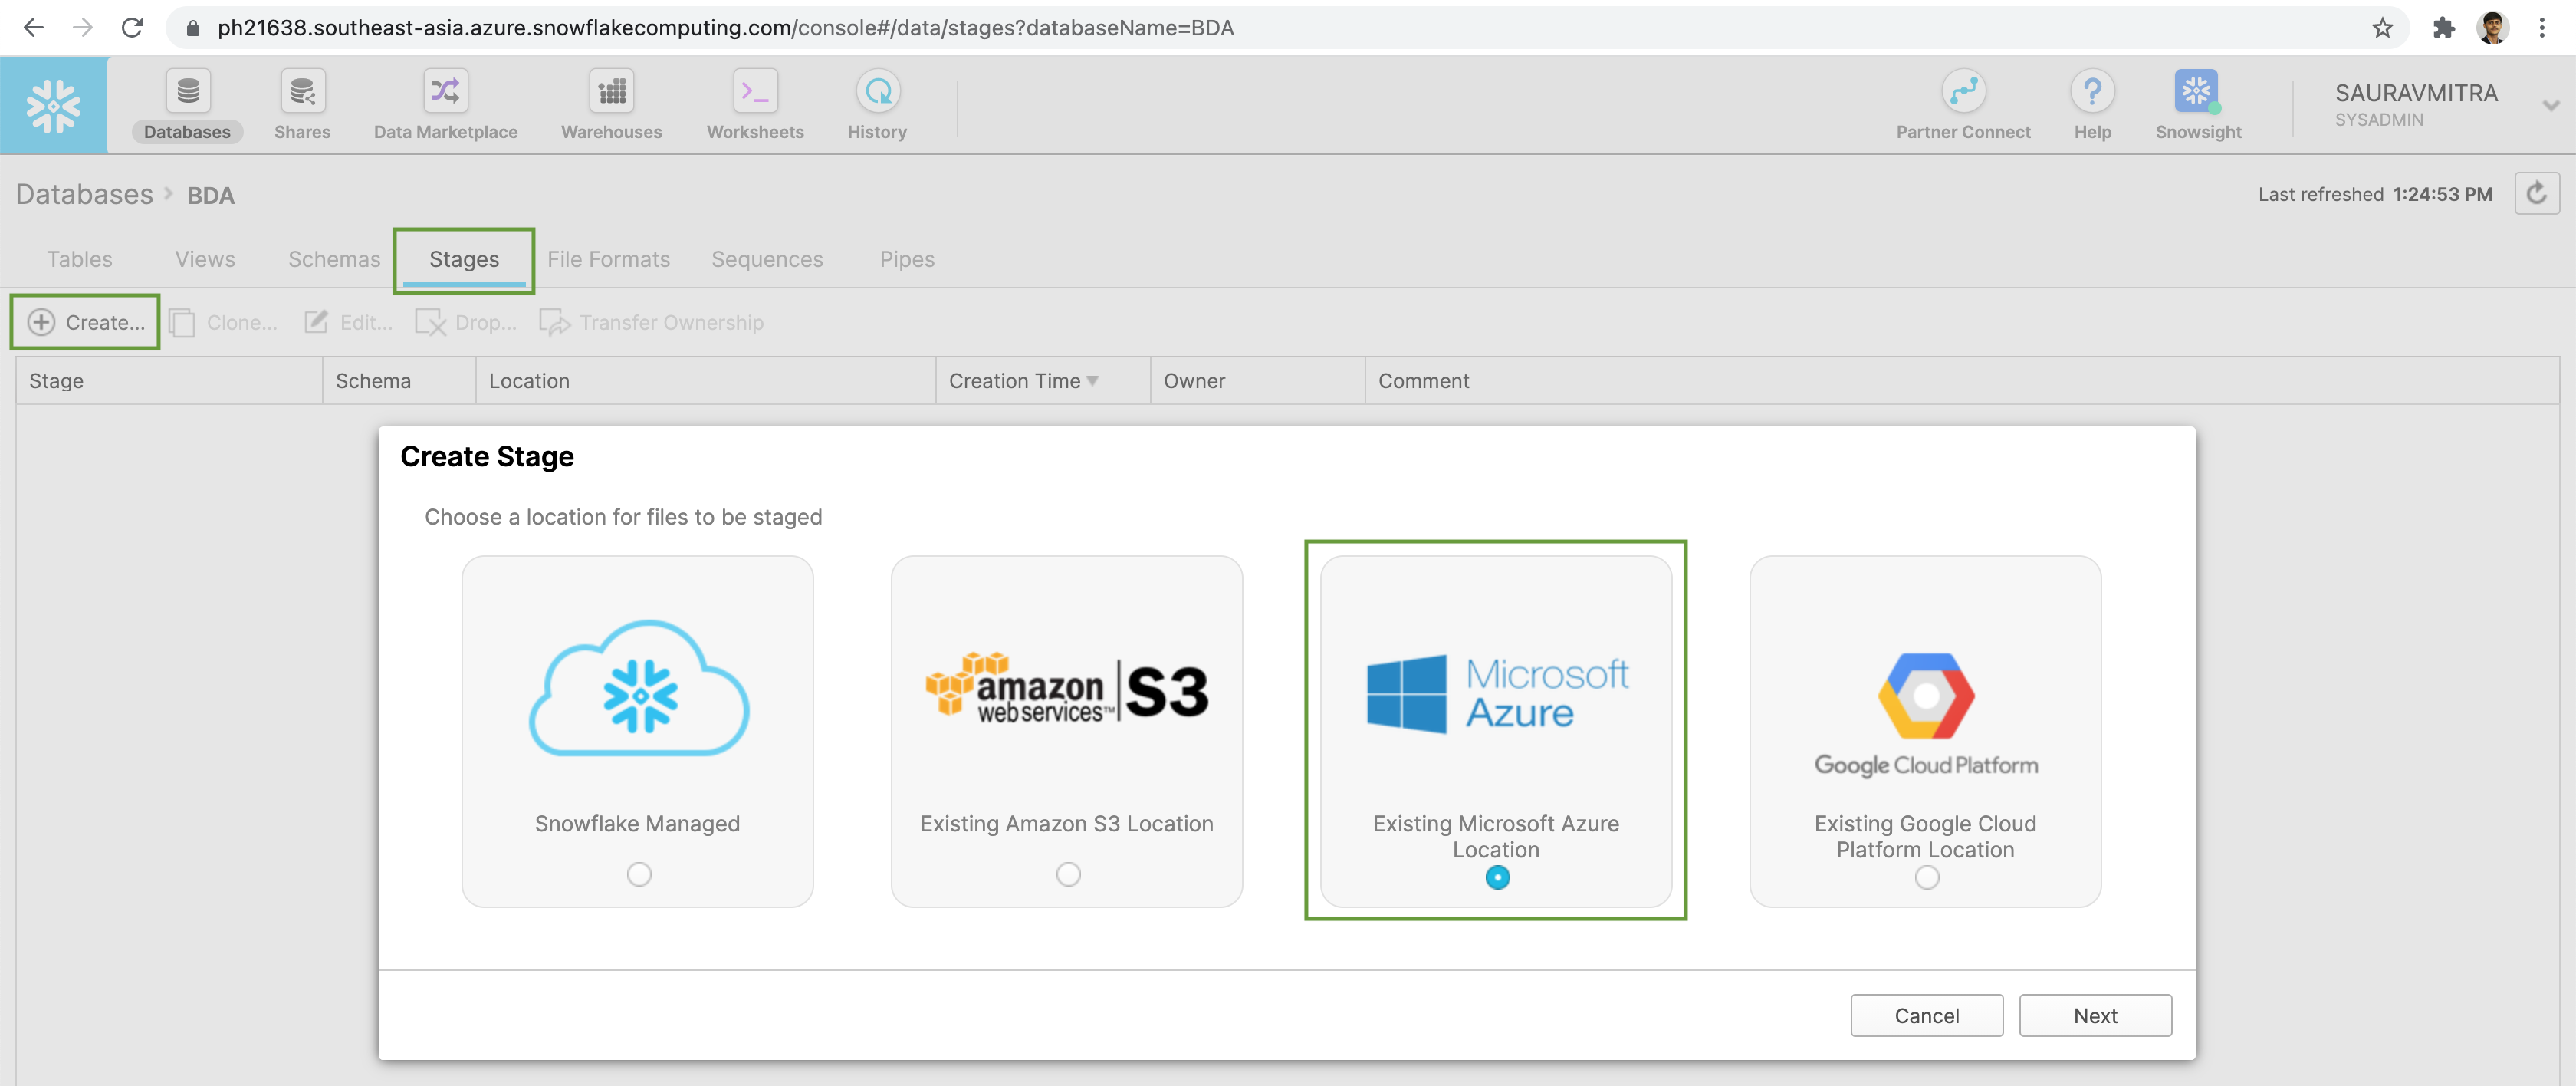
Task: Click the Amazon S3 logo image
Action: click(1067, 689)
